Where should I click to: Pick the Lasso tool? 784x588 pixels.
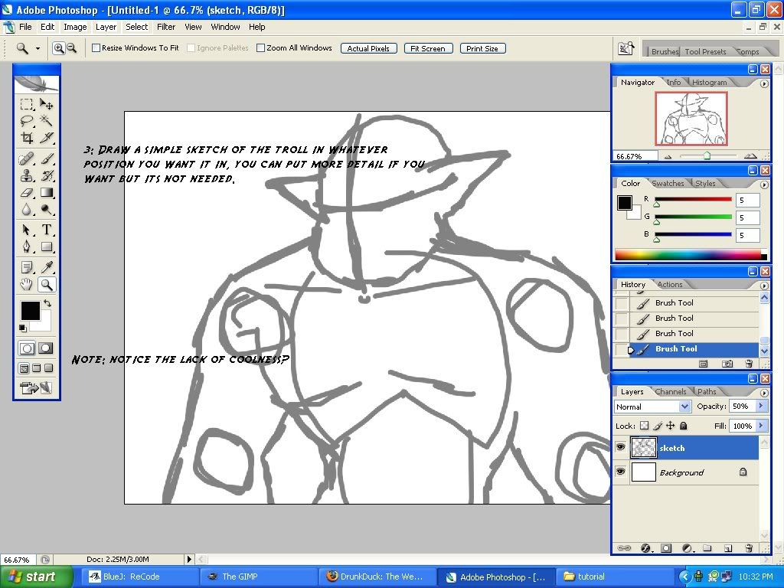27,121
